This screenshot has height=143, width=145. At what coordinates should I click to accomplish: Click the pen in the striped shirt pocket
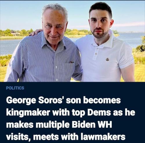tap(72, 62)
